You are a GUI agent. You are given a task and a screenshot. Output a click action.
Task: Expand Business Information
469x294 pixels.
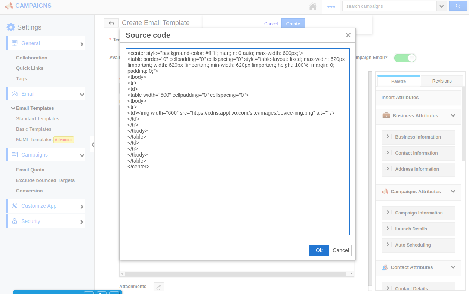click(x=418, y=137)
